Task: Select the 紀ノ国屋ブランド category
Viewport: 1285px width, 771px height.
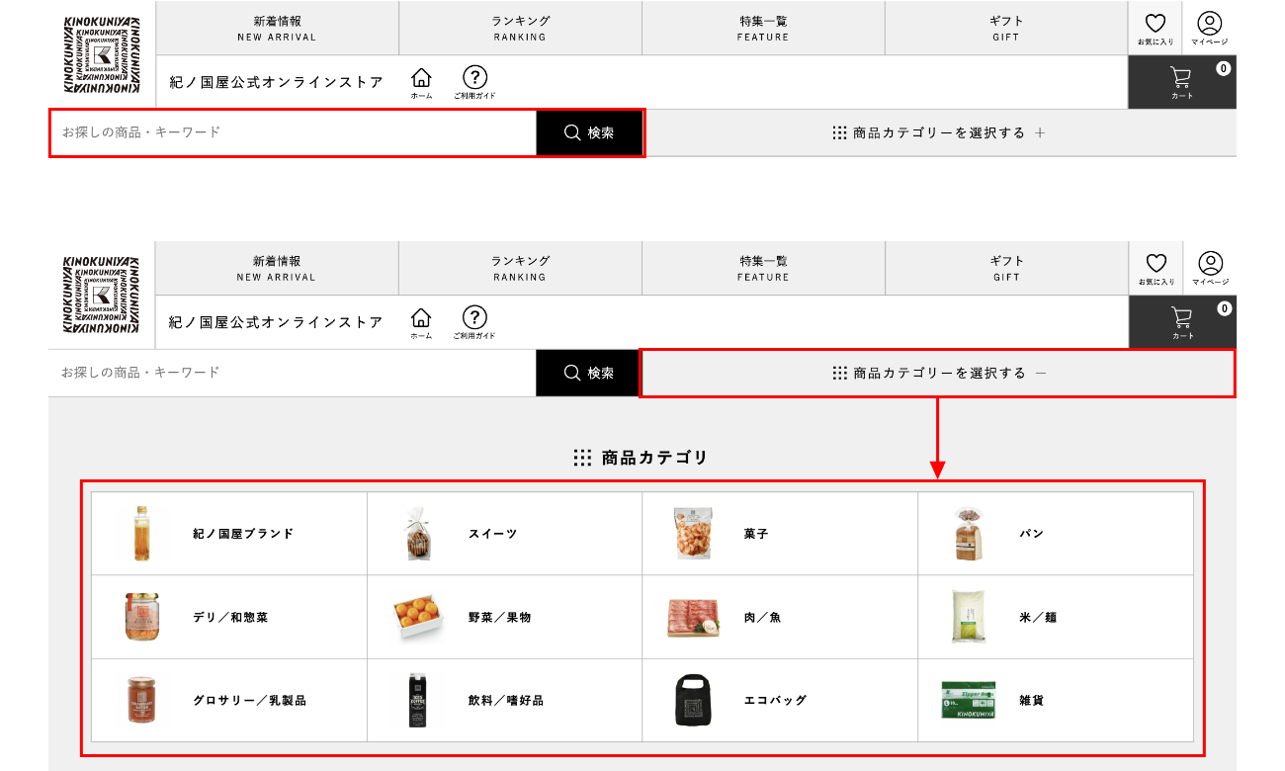Action: point(229,534)
